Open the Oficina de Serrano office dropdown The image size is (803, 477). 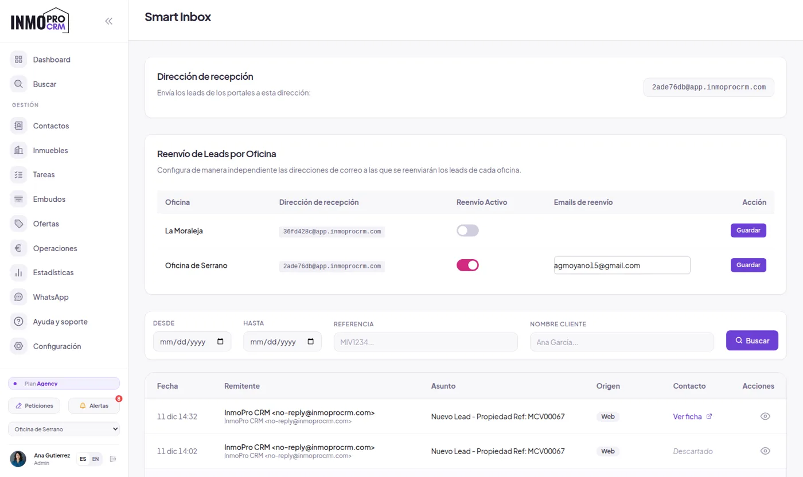tap(64, 429)
